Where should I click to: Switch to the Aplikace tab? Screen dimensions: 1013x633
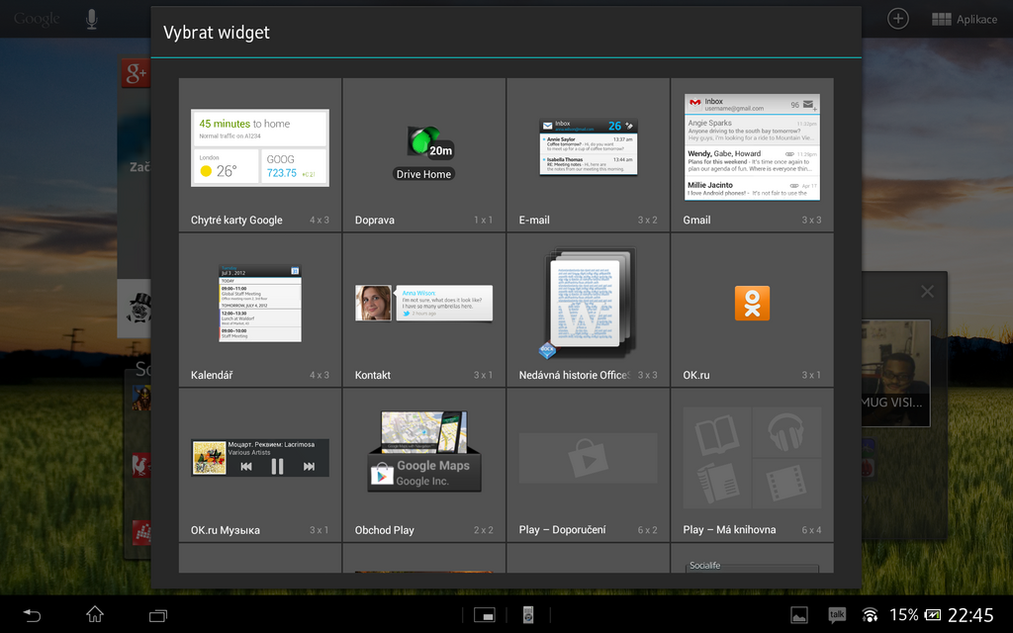click(965, 18)
